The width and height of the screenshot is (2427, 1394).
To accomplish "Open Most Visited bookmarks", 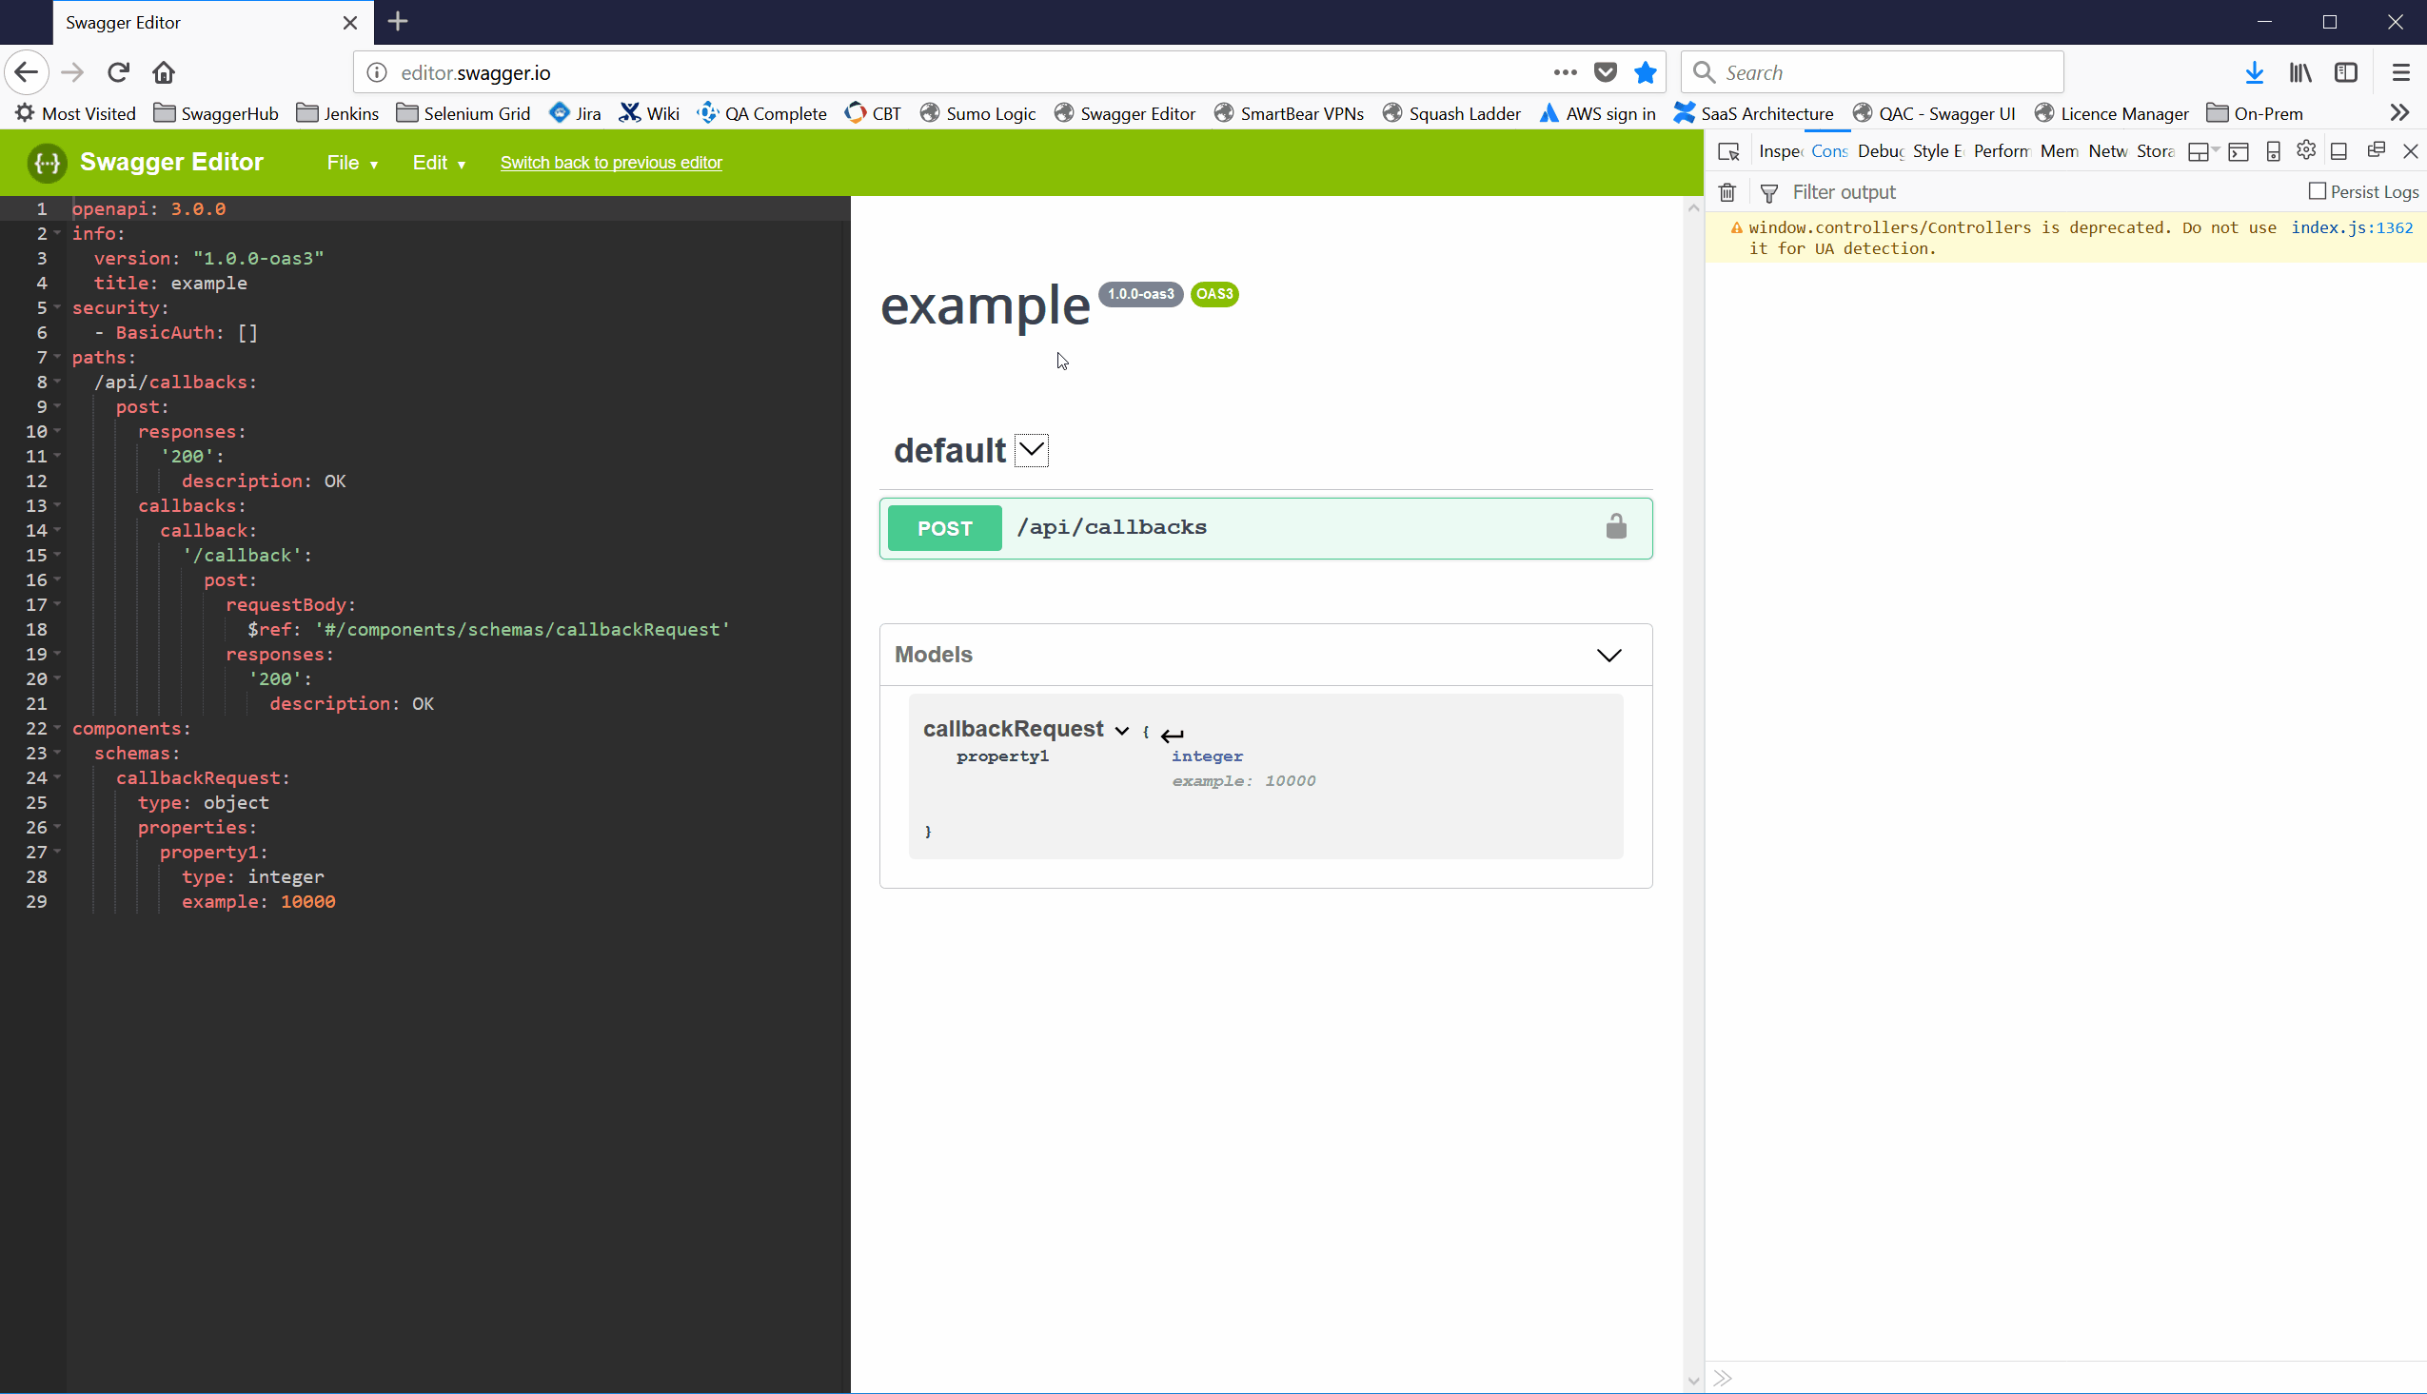I will click(x=74, y=113).
